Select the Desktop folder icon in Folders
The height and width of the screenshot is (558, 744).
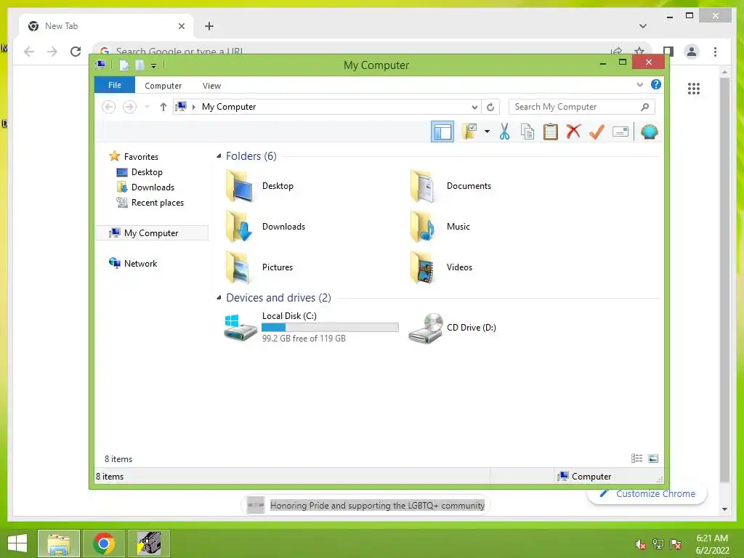238,186
